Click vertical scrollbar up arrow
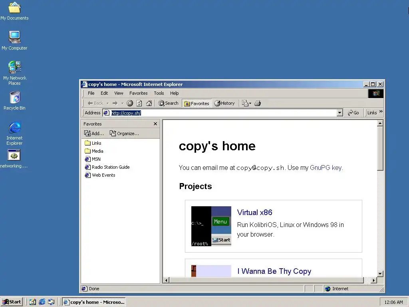Viewport: 409px width, 307px height. click(x=380, y=123)
